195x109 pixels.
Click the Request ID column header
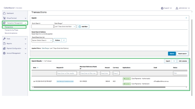click(60, 68)
